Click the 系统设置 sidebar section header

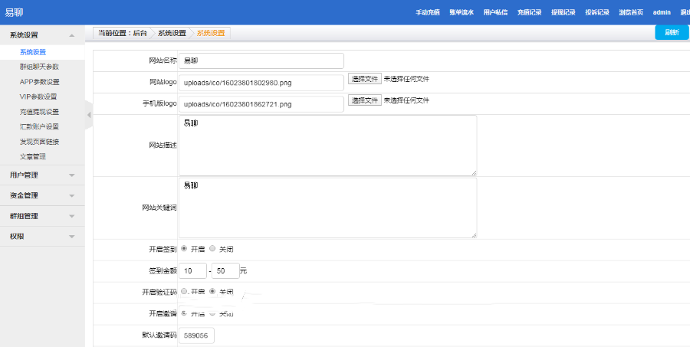tap(42, 35)
